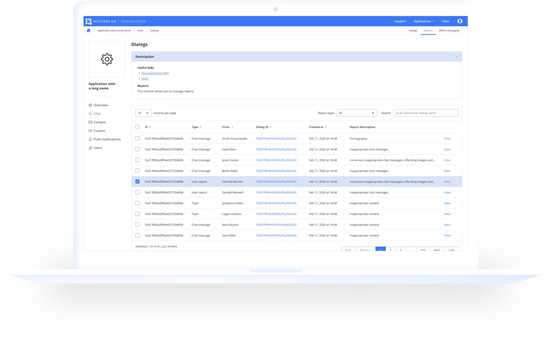The image size is (552, 340).
Task: Click the Chat breadcrumb
Action: point(140,31)
